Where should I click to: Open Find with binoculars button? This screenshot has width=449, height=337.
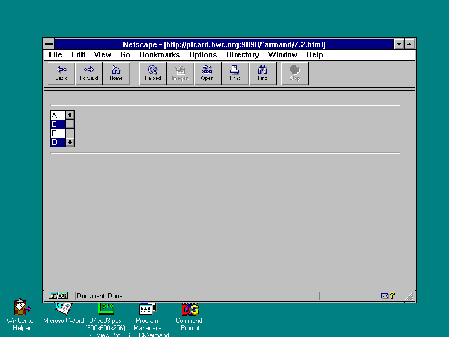(263, 74)
